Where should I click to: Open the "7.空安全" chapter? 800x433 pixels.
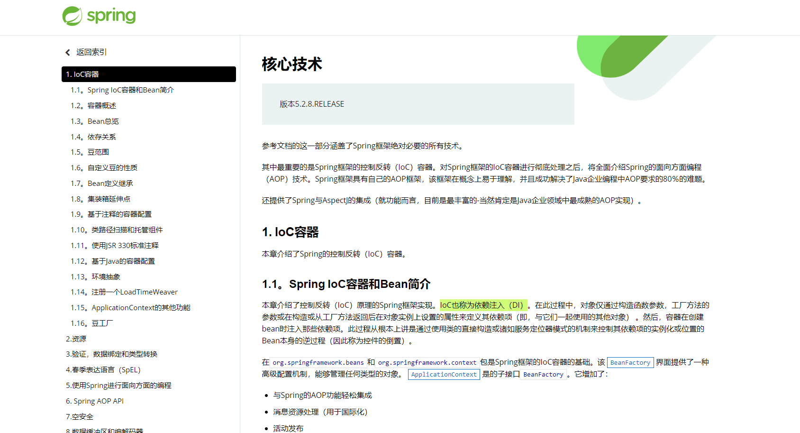click(79, 416)
